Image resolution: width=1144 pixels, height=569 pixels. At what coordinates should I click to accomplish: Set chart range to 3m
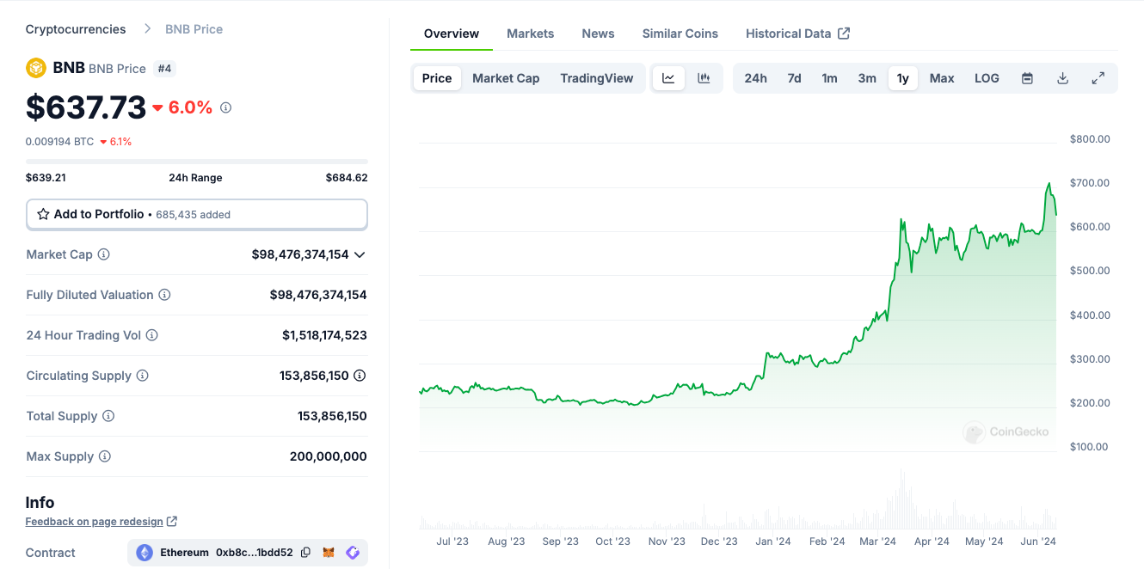[867, 78]
